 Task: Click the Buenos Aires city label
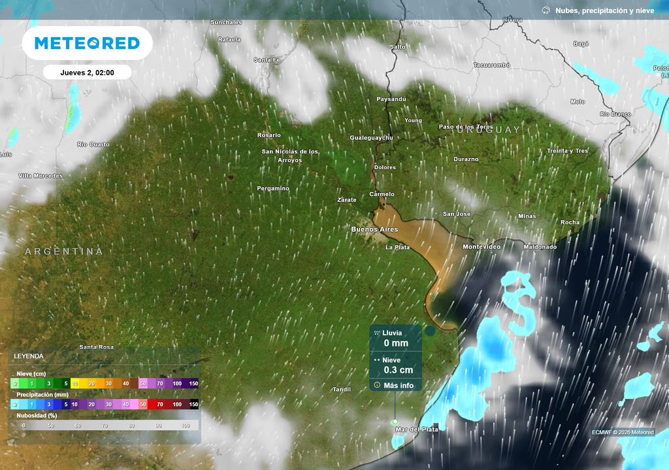tap(374, 230)
